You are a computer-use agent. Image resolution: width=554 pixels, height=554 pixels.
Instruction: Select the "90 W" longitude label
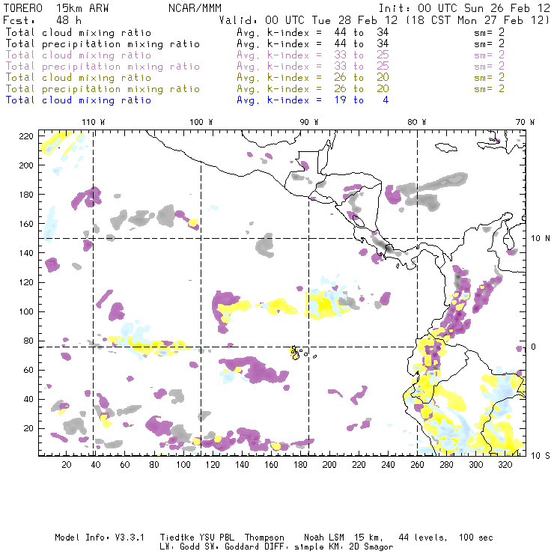(309, 122)
